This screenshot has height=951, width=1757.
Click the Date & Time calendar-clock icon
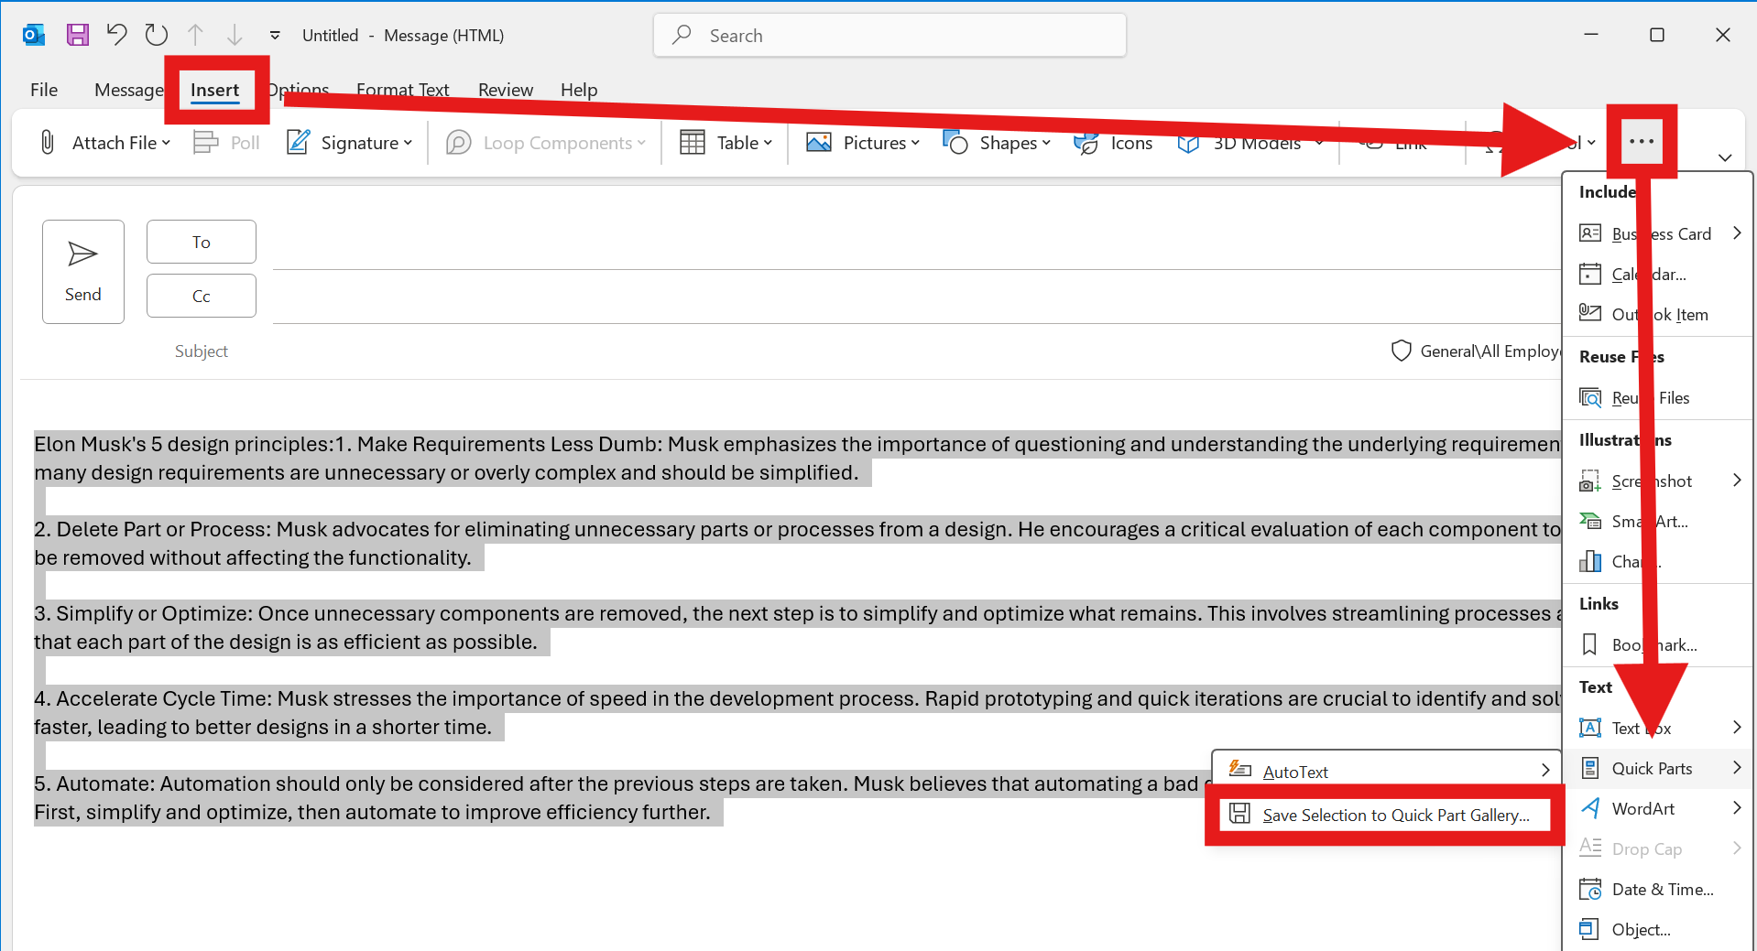[x=1590, y=889]
